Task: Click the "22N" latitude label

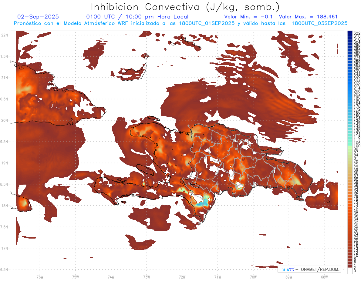Action: click(5, 35)
